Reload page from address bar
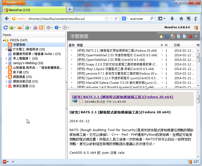The image size is (202, 166). tap(116, 19)
